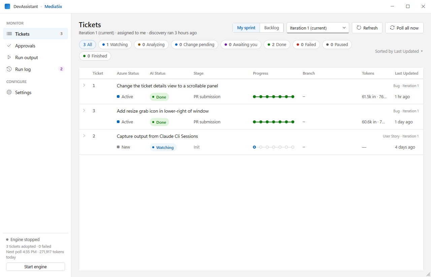
Task: Click the New status on ticket 2
Action: coord(124,147)
